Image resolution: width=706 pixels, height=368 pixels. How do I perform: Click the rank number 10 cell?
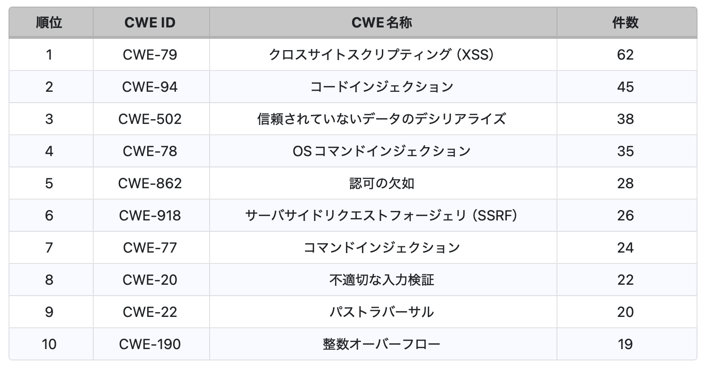(49, 344)
